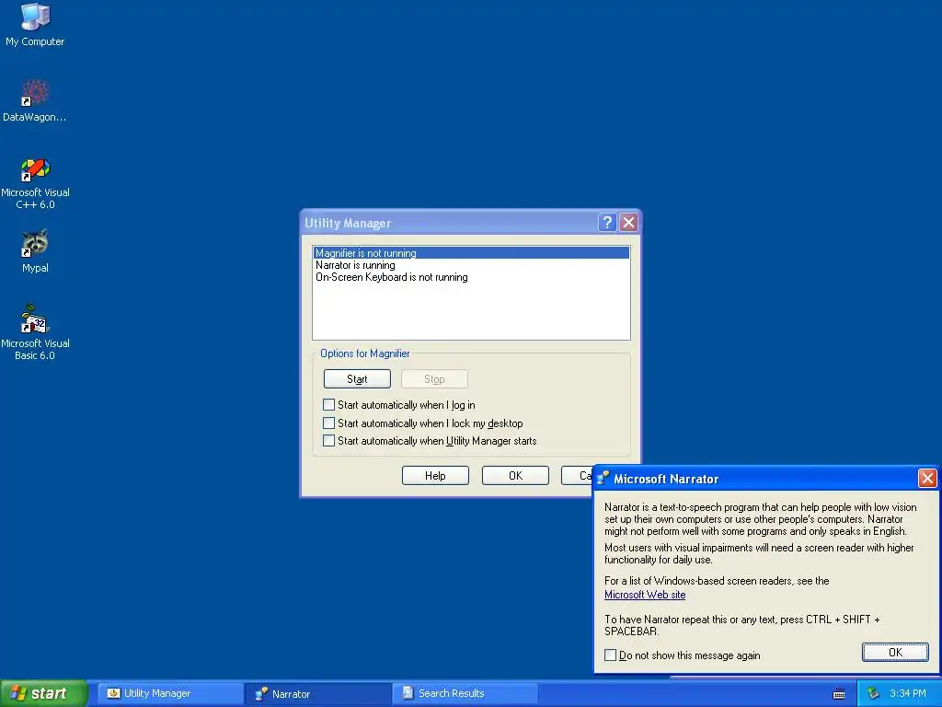Viewport: 942px width, 707px height.
Task: Select Microsoft Visual Basic 6.0 desktop icon
Action: coord(35,331)
